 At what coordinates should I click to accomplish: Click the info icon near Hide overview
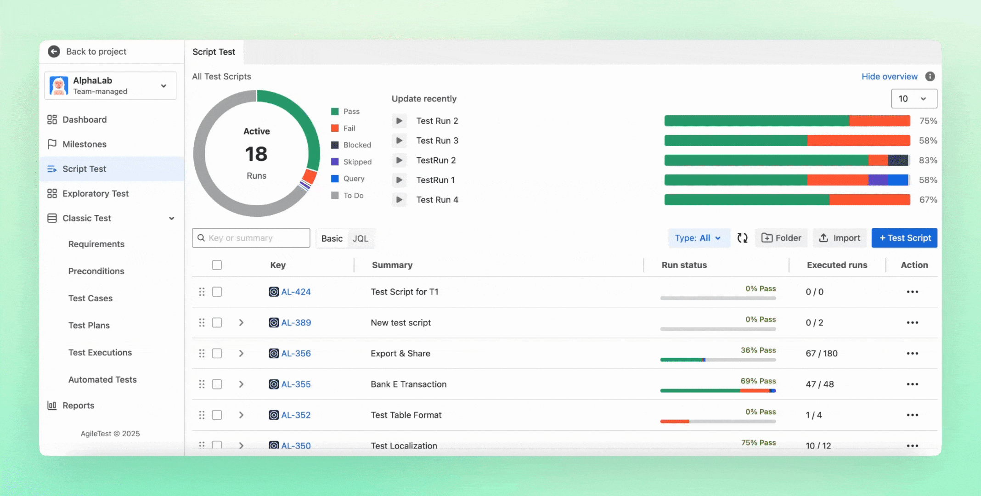point(930,76)
